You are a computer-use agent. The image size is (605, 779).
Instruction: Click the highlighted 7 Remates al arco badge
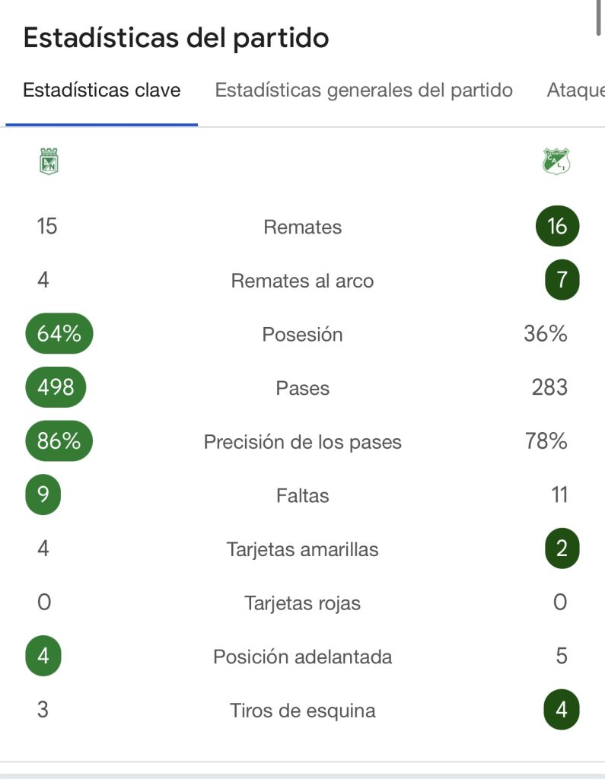(x=562, y=280)
